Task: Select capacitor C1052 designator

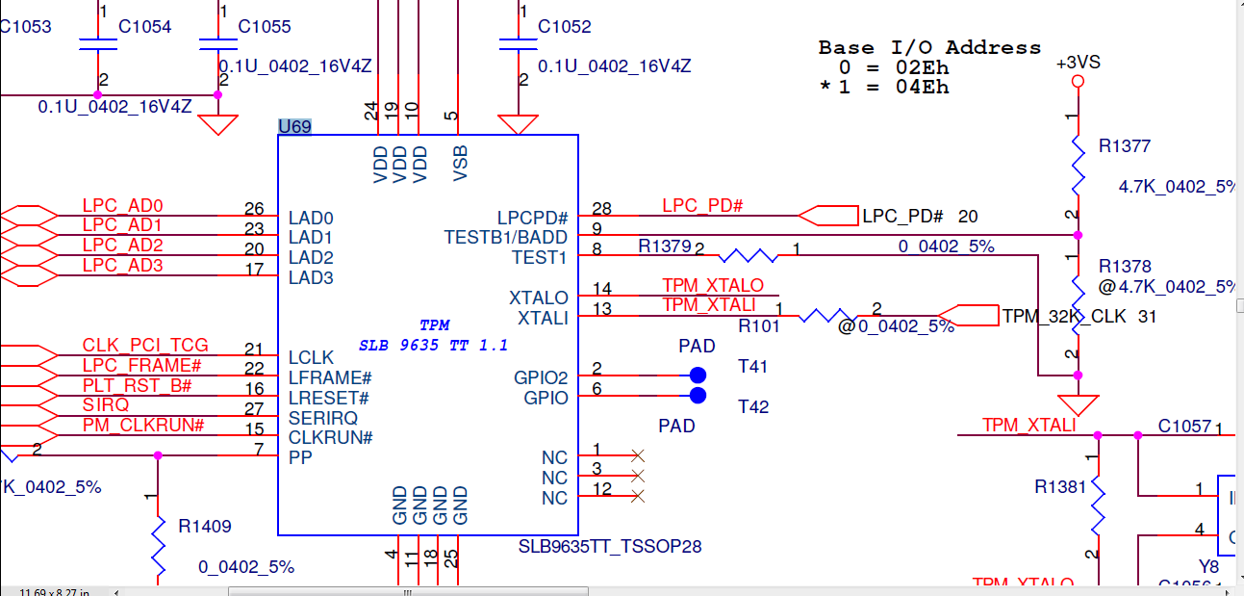Action: coord(565,27)
